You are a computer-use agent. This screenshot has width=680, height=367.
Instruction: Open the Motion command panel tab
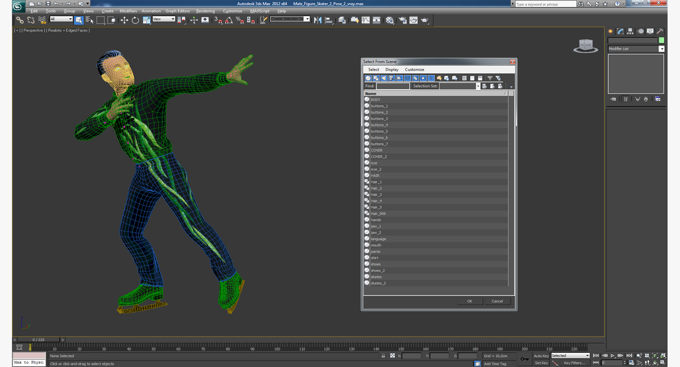640,31
